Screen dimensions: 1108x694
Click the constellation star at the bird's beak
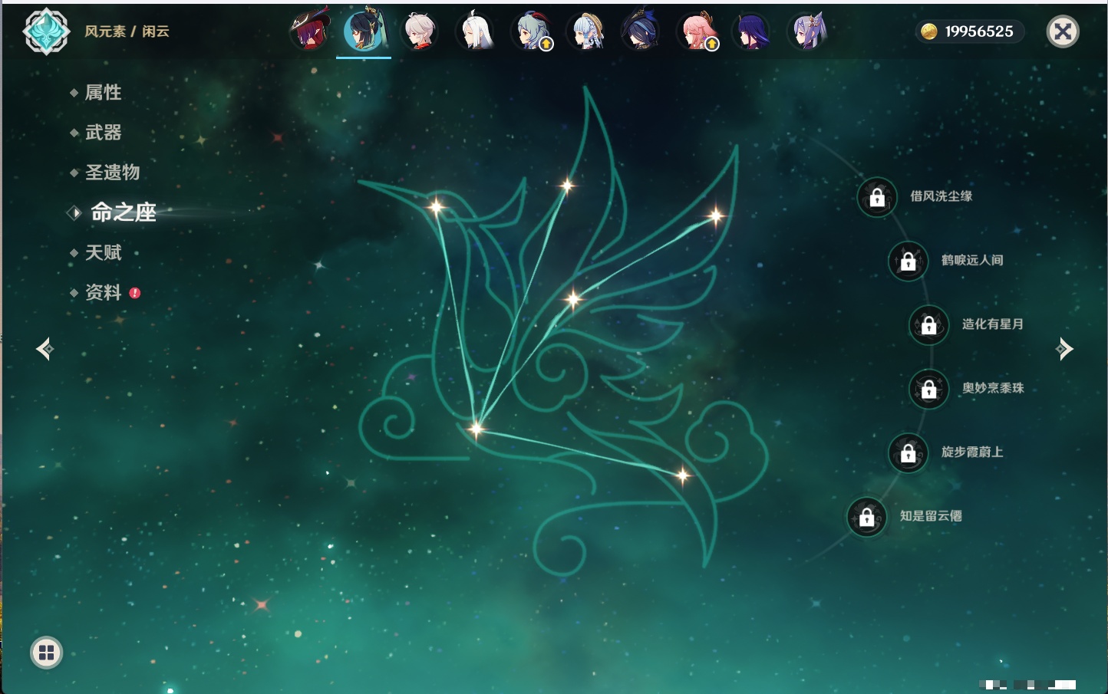[436, 206]
